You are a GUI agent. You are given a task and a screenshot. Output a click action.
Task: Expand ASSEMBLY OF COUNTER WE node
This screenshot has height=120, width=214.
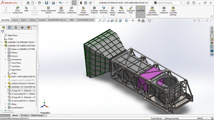pyautogui.click(x=5, y=87)
